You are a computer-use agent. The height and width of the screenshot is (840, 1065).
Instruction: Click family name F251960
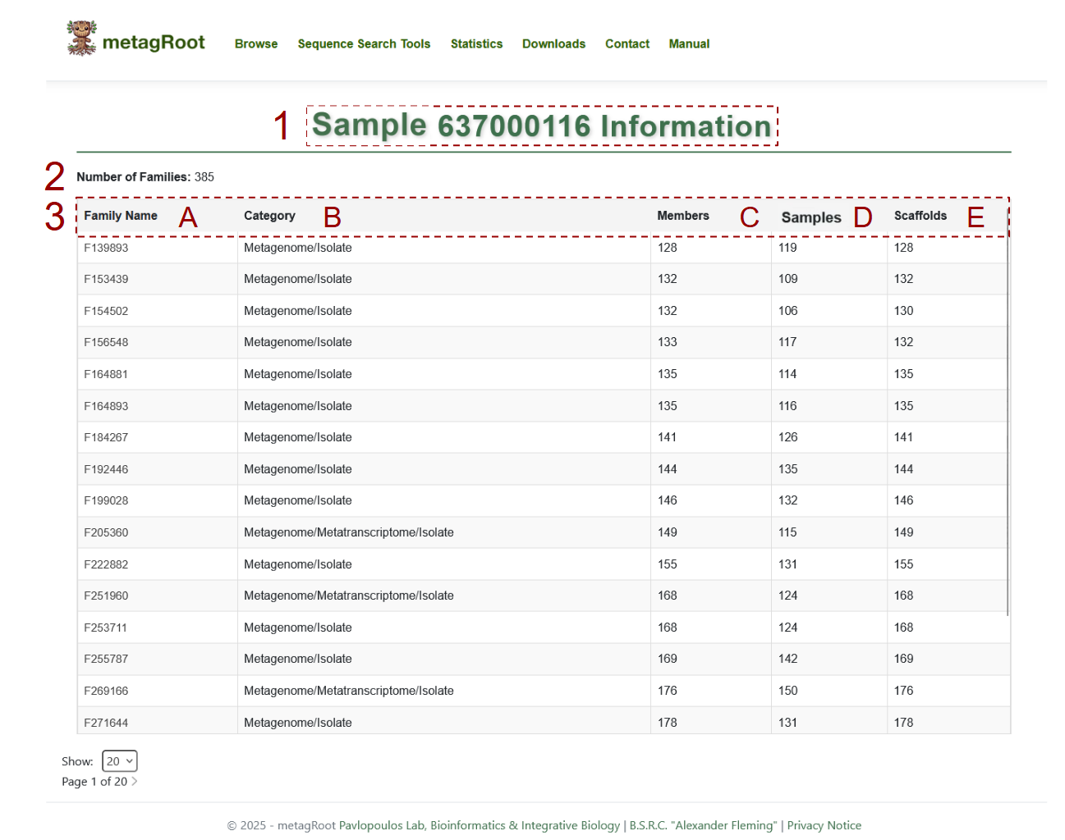[106, 596]
